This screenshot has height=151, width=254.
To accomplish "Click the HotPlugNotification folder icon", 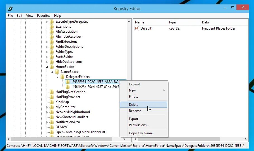I will [x=52, y=92].
